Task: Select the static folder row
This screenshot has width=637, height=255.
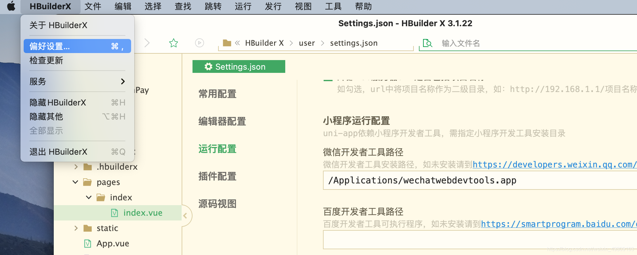Action: (x=118, y=228)
